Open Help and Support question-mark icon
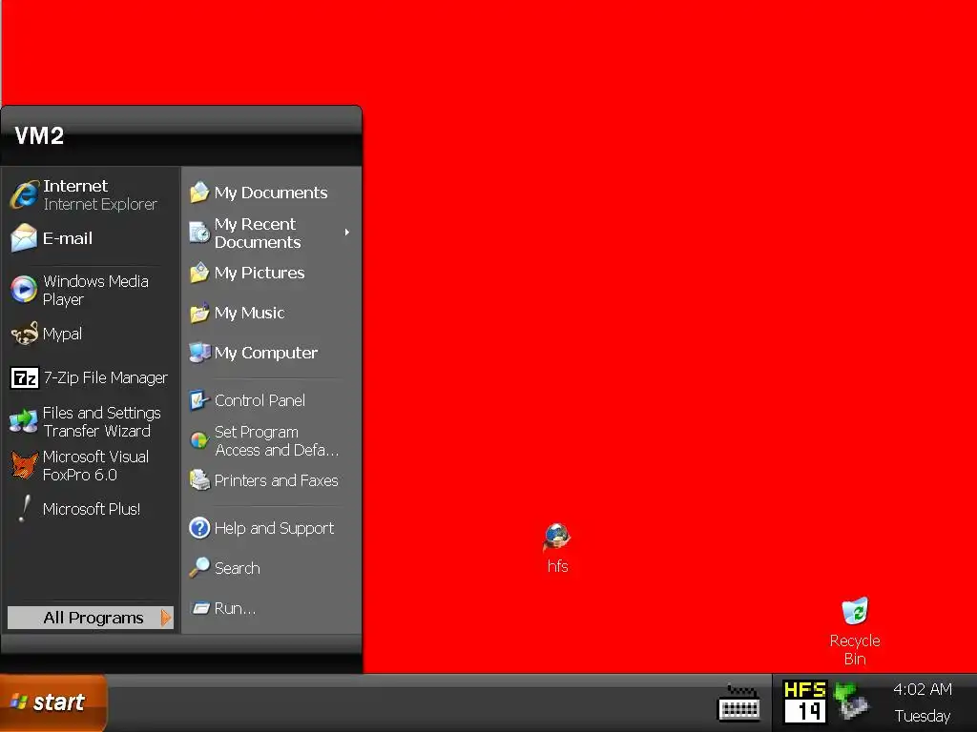Screen dimensions: 977x732 click(x=199, y=528)
